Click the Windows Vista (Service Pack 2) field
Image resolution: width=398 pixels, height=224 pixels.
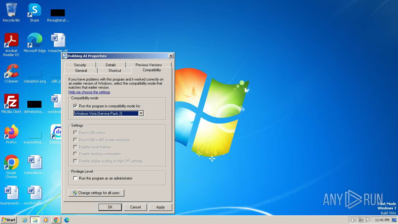click(109, 114)
